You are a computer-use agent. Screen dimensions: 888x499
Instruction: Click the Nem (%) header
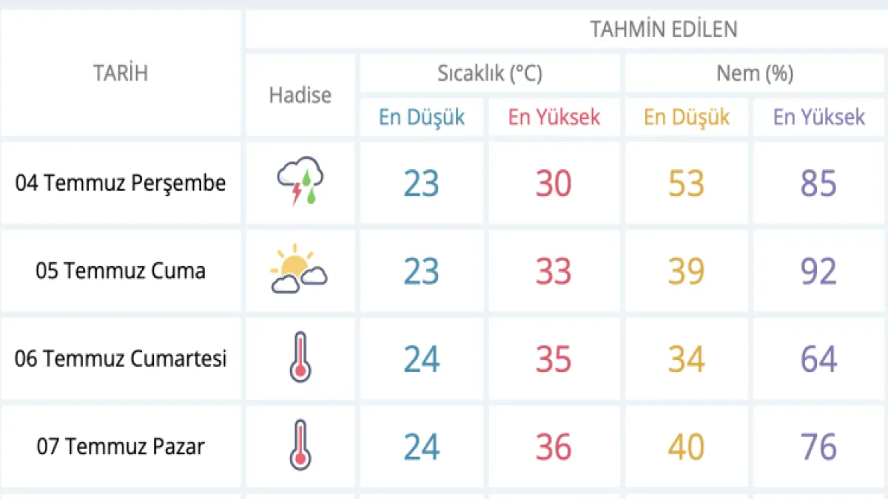tap(755, 73)
